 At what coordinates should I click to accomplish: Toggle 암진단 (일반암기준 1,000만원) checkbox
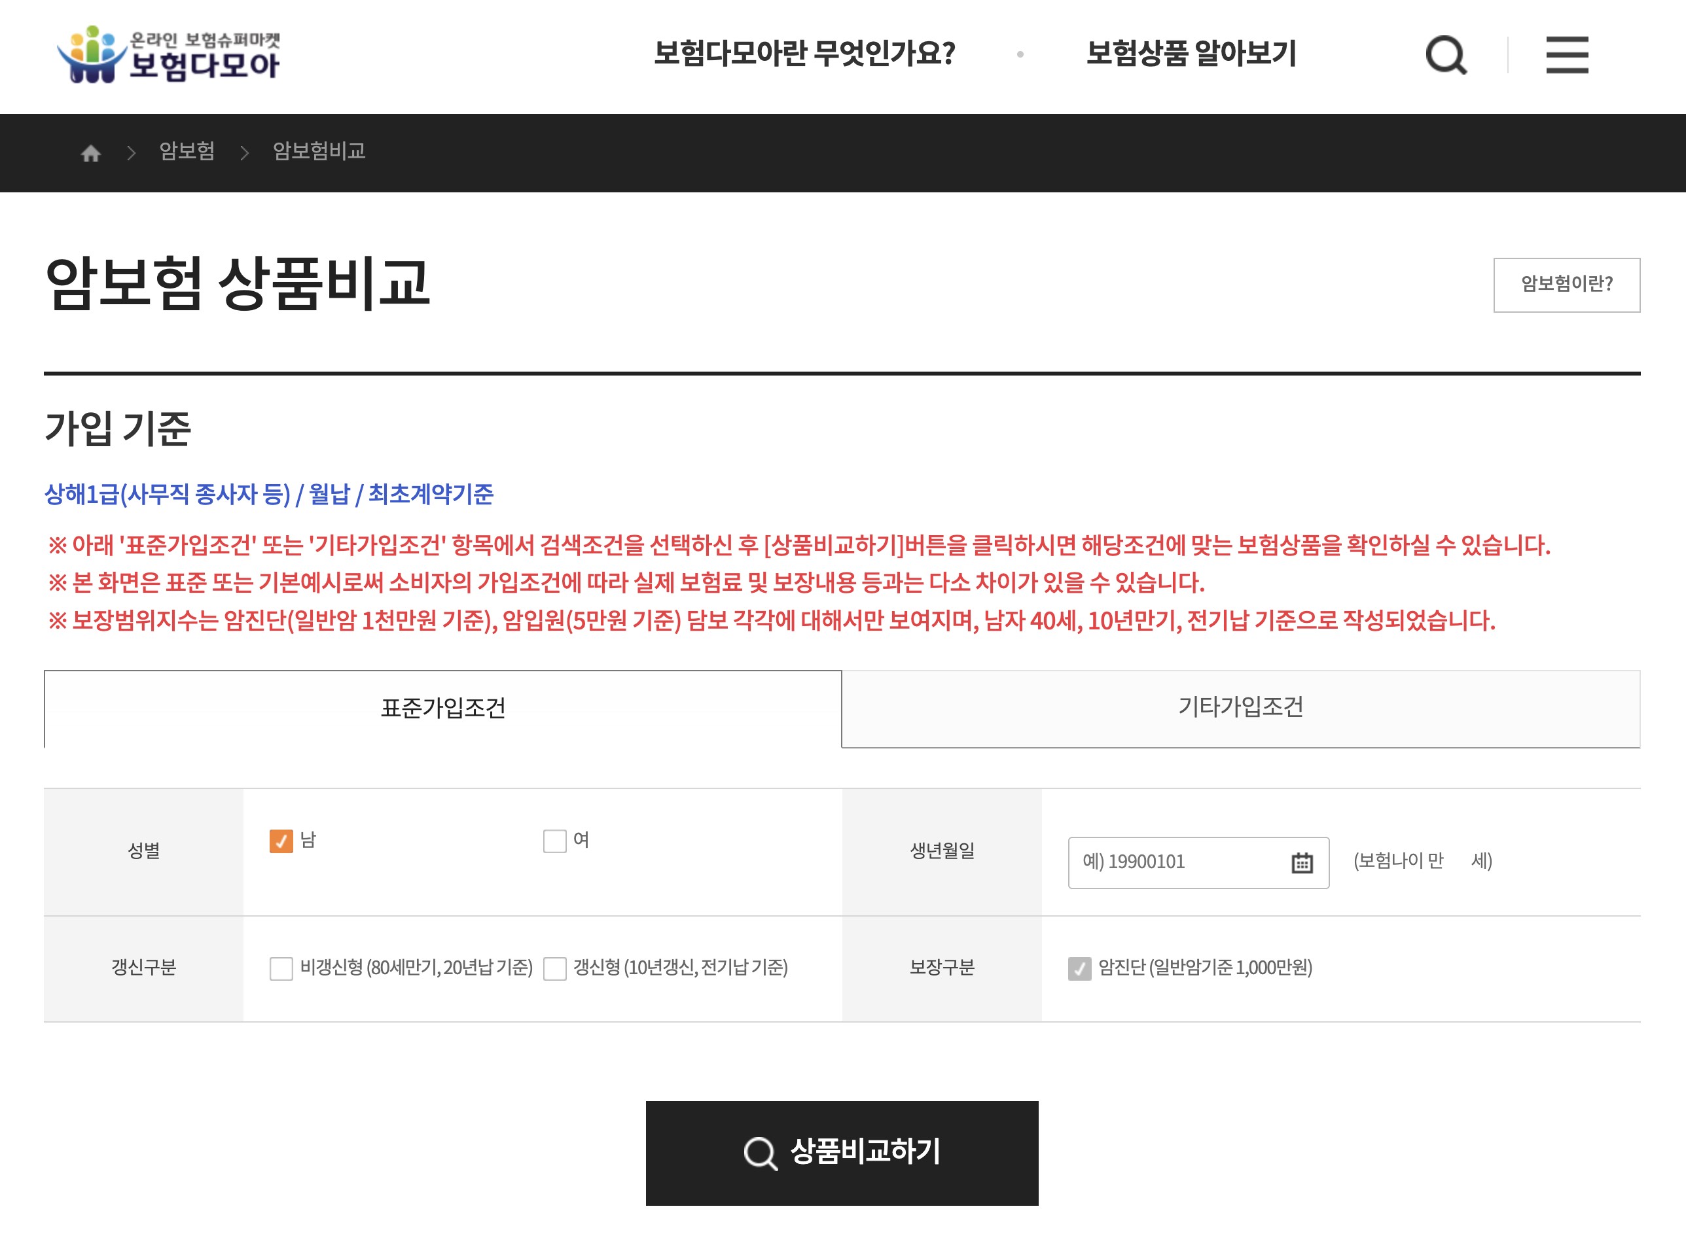click(x=1079, y=968)
